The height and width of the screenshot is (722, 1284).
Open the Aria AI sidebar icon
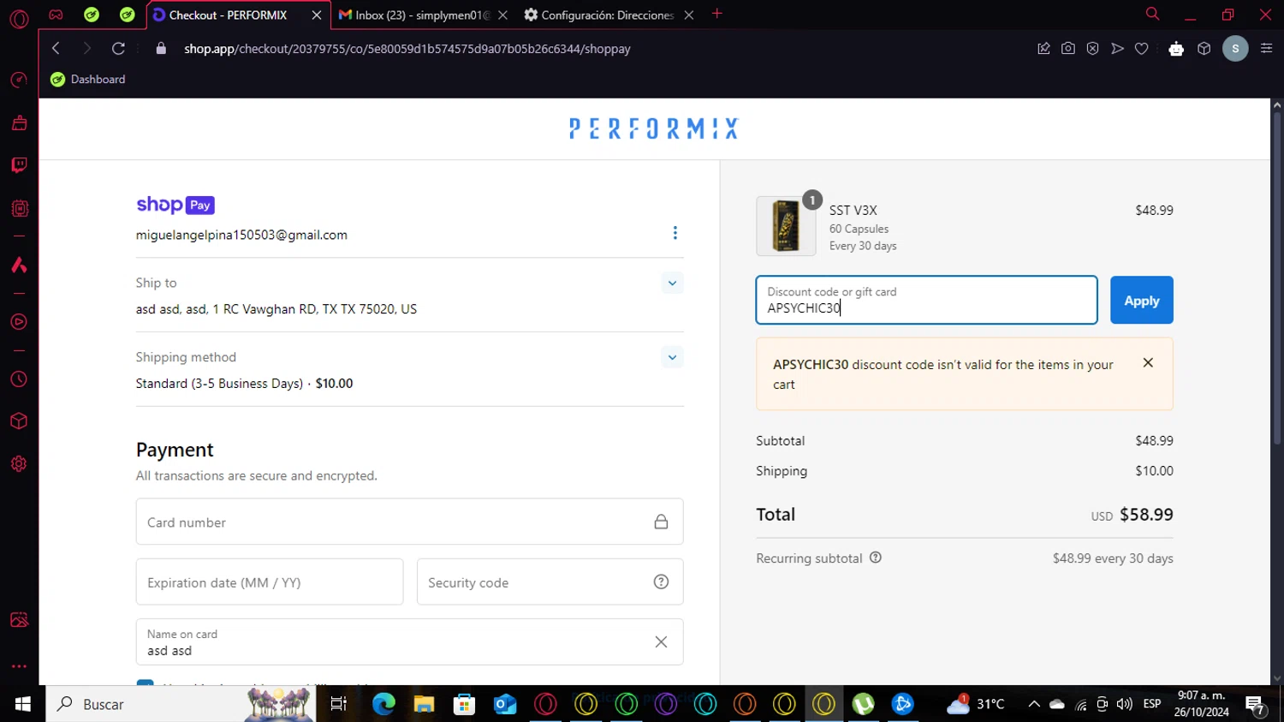pyautogui.click(x=19, y=265)
